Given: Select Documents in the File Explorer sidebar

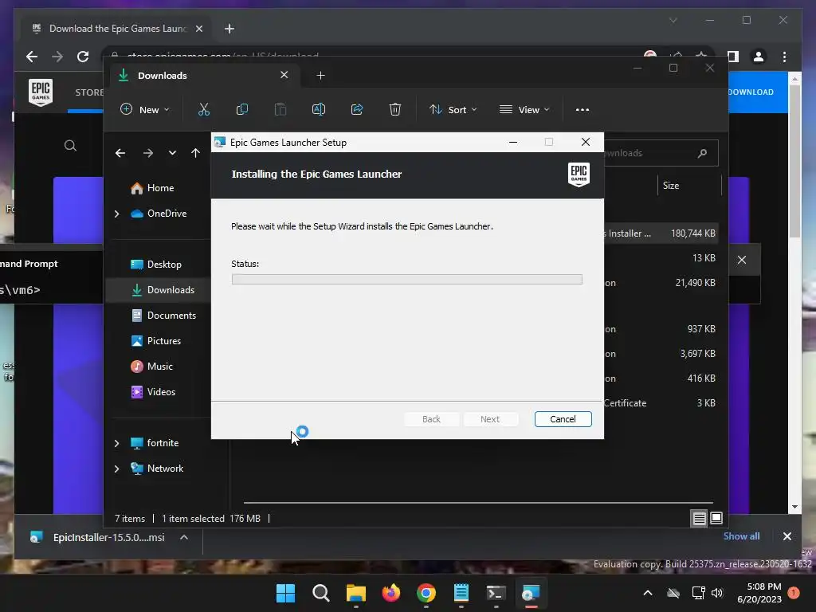Looking at the screenshot, I should pos(163,316).
